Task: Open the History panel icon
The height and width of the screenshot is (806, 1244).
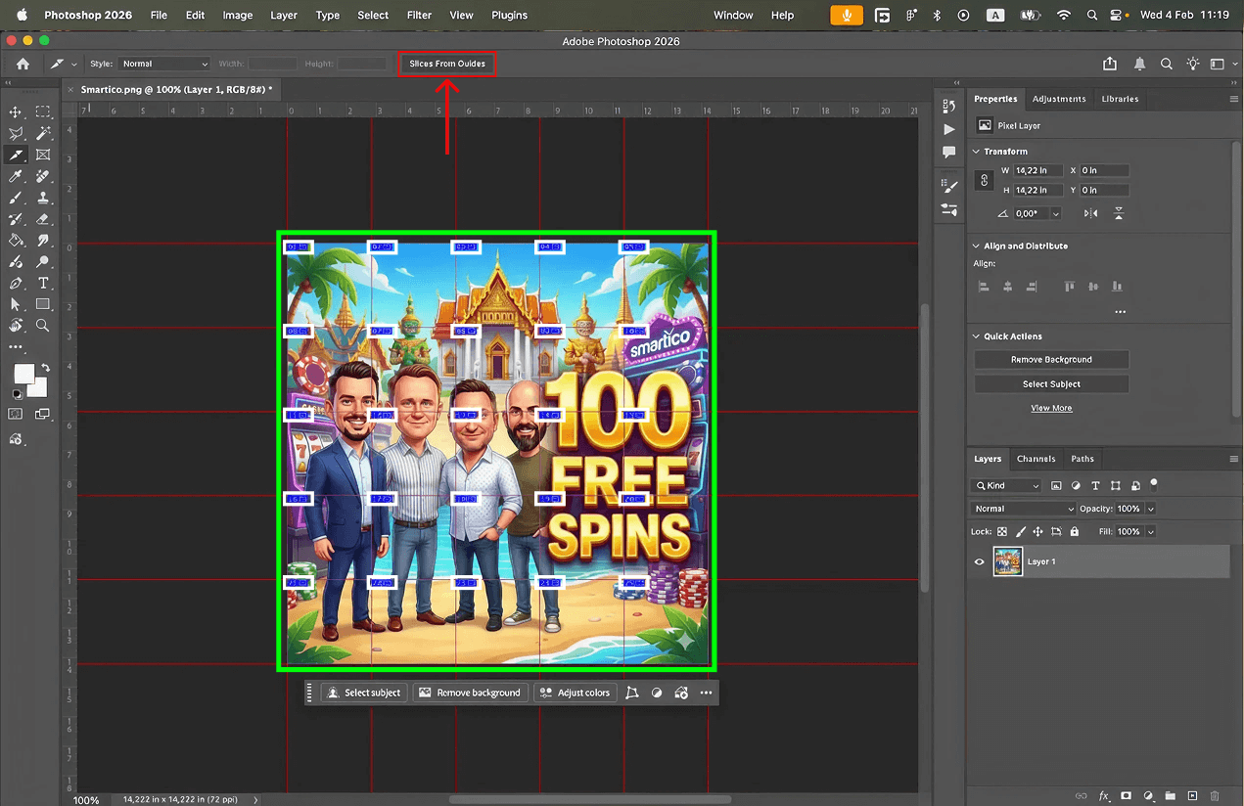Action: click(x=948, y=106)
